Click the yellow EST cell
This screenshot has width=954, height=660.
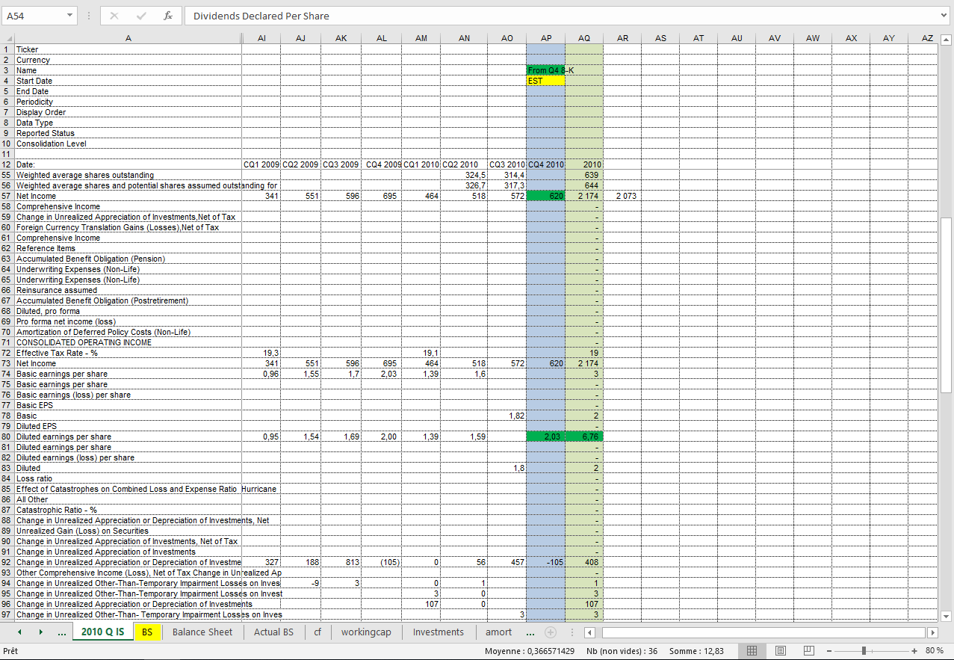(x=546, y=81)
